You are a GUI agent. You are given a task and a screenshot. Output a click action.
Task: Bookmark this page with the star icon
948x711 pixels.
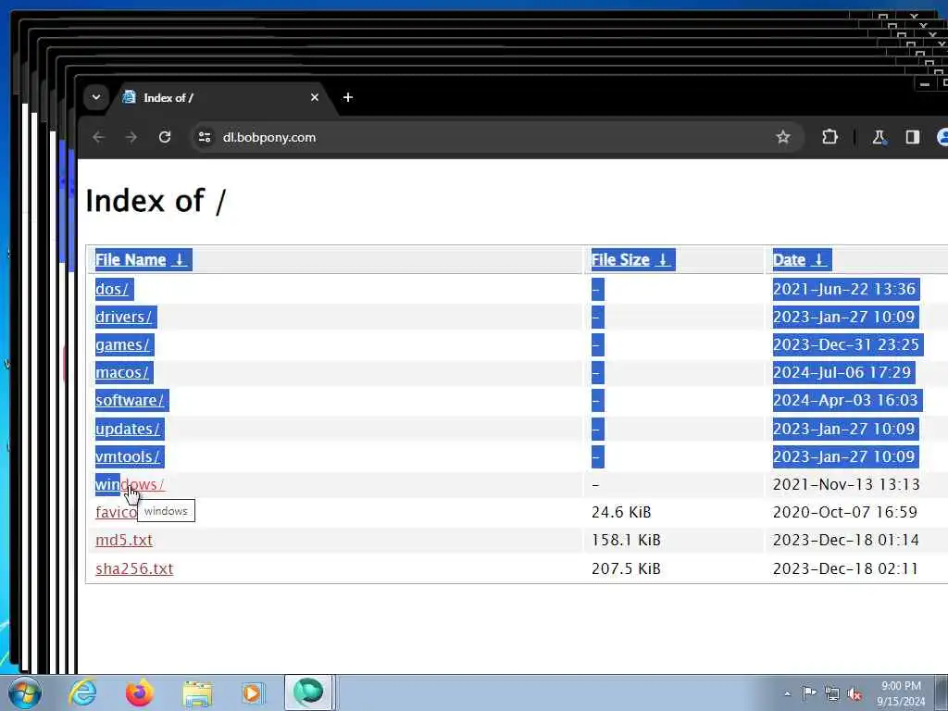(783, 137)
